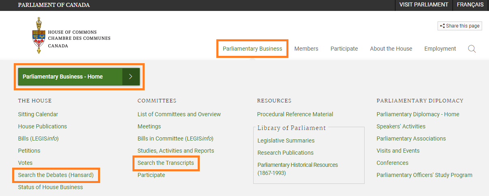Open the Employment menu

point(440,49)
